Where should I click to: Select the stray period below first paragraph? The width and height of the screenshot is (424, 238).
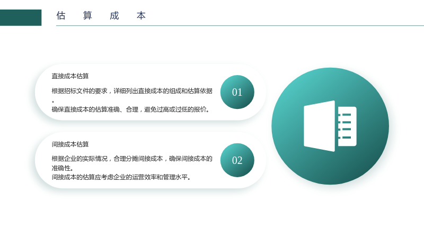coord(53,102)
